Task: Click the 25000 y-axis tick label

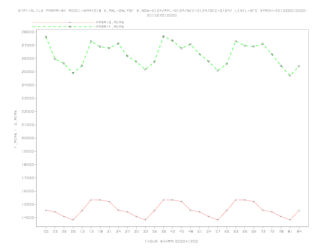Action: coord(28,72)
